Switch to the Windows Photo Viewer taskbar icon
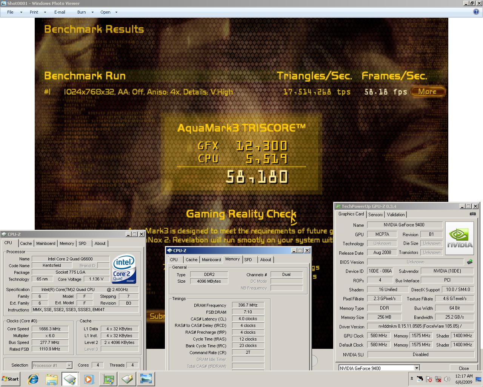This screenshot has height=387, width=483. (146, 379)
